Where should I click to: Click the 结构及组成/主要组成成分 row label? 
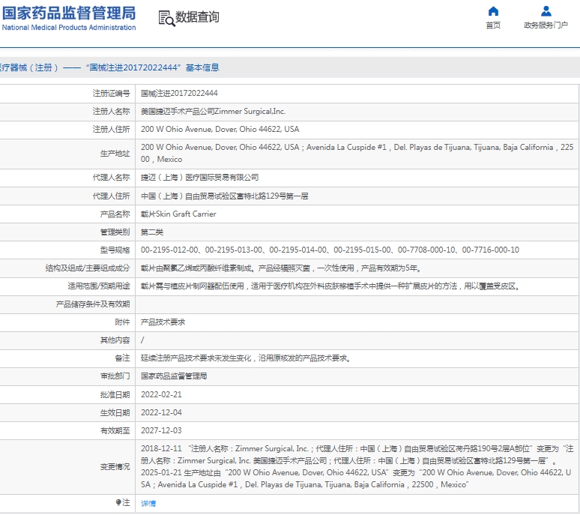pyautogui.click(x=88, y=268)
